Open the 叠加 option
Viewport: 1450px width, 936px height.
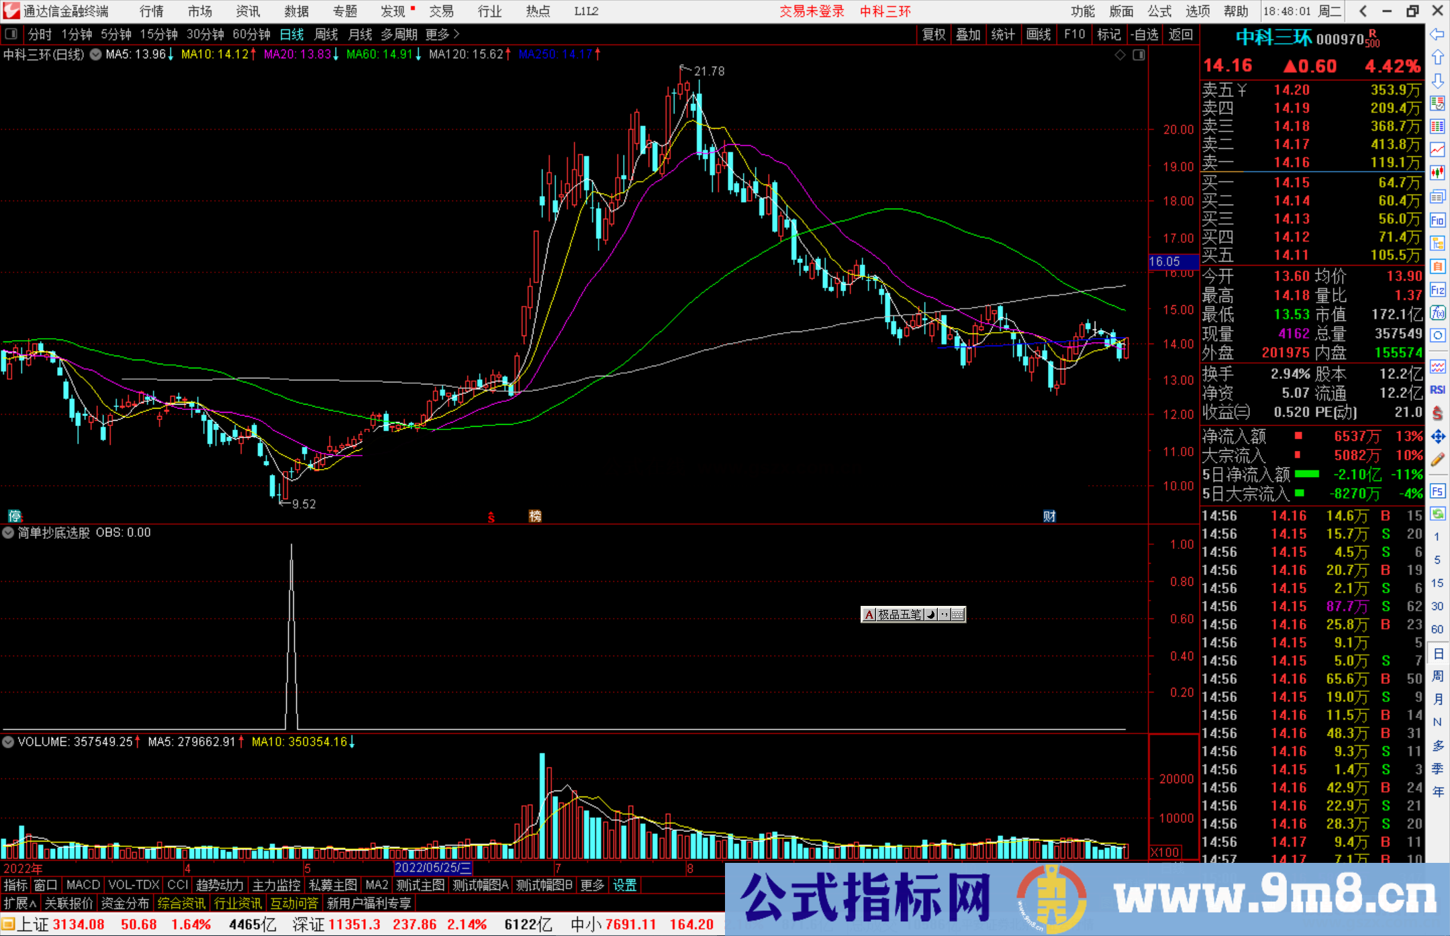(x=969, y=34)
